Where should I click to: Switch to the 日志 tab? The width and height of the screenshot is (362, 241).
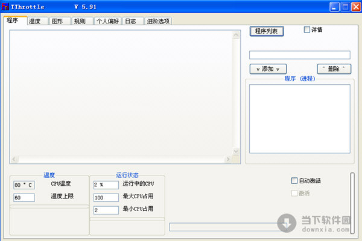click(133, 21)
